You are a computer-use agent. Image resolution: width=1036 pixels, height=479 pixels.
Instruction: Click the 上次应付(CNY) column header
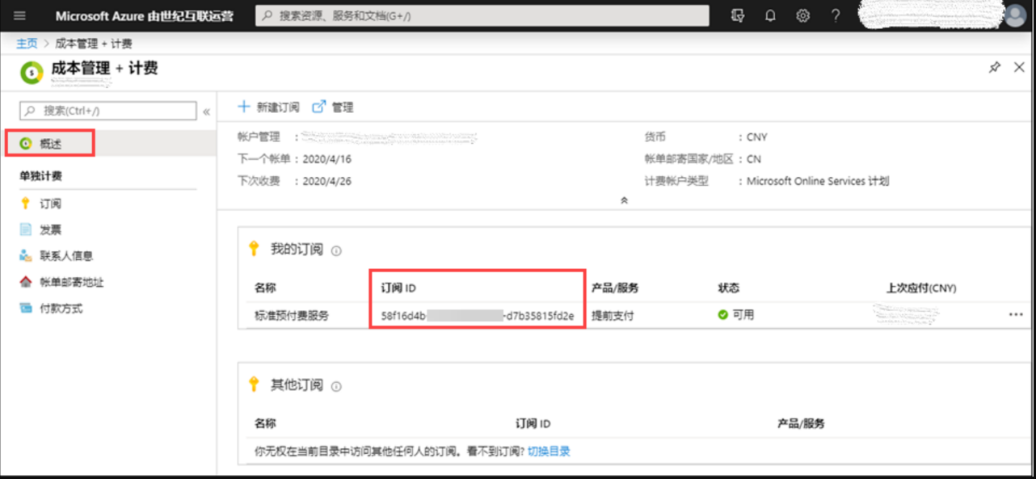(921, 288)
